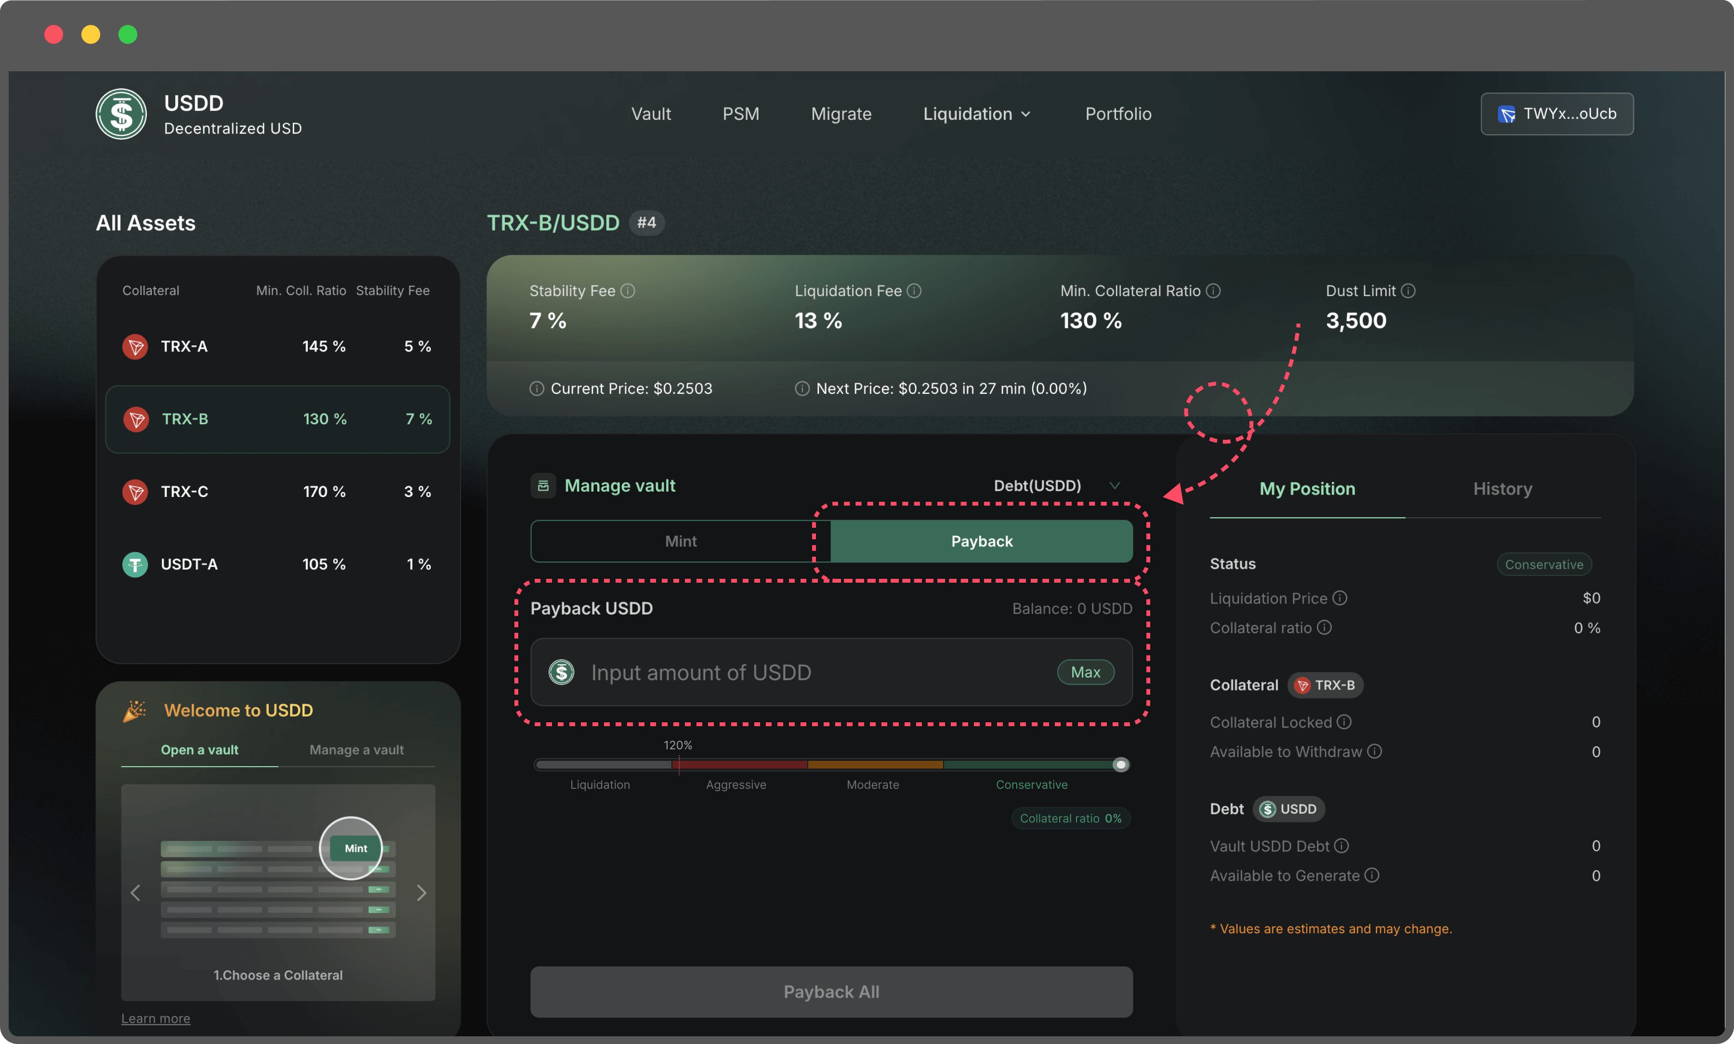Image resolution: width=1734 pixels, height=1044 pixels.
Task: Click the Liquidation Fee info icon
Action: coord(914,290)
